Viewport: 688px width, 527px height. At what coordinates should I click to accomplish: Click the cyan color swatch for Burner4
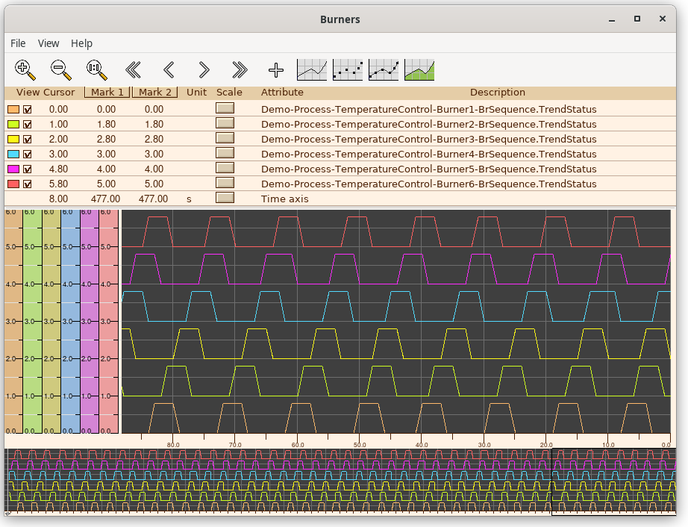pos(13,154)
